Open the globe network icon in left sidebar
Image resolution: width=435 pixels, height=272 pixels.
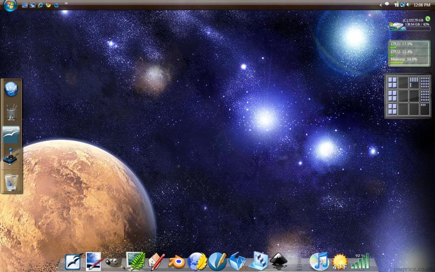(x=11, y=89)
